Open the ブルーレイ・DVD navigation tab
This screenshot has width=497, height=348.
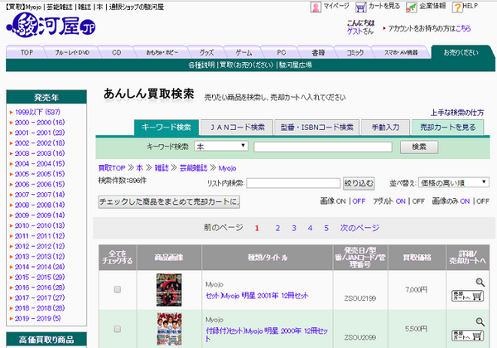(72, 52)
